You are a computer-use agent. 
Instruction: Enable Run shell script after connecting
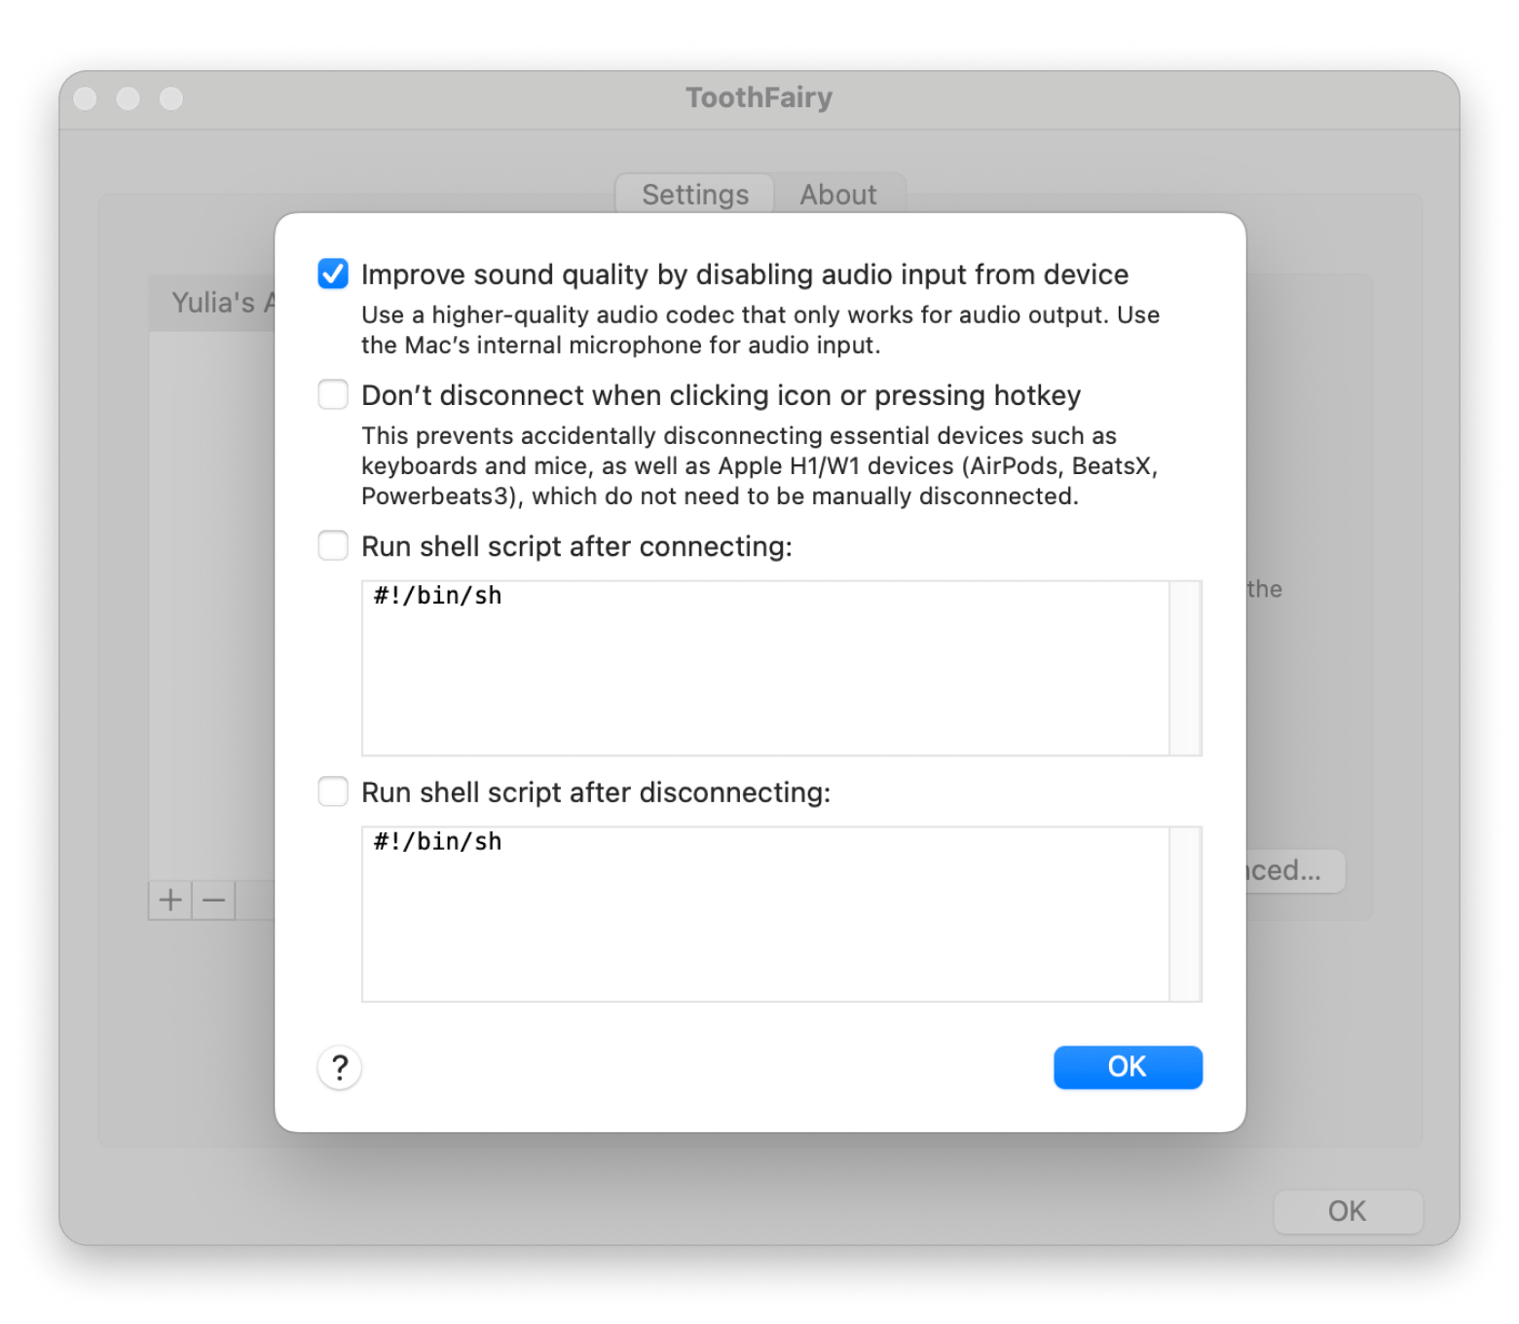pyautogui.click(x=333, y=546)
